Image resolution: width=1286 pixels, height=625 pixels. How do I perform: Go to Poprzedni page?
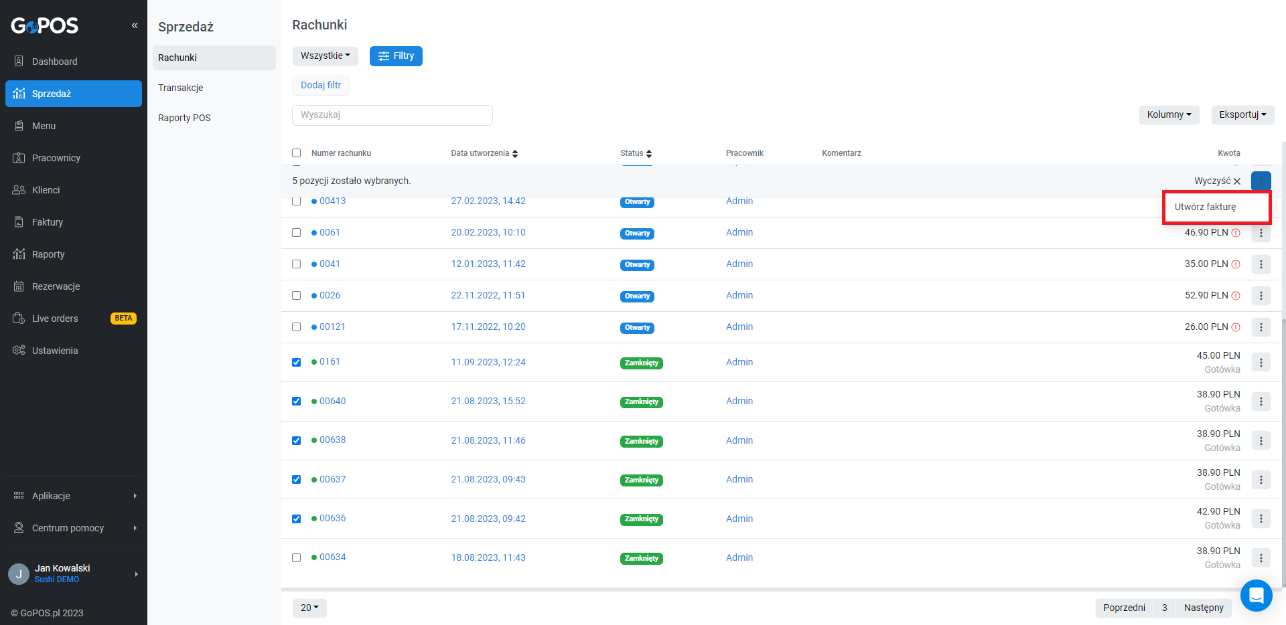(x=1125, y=608)
